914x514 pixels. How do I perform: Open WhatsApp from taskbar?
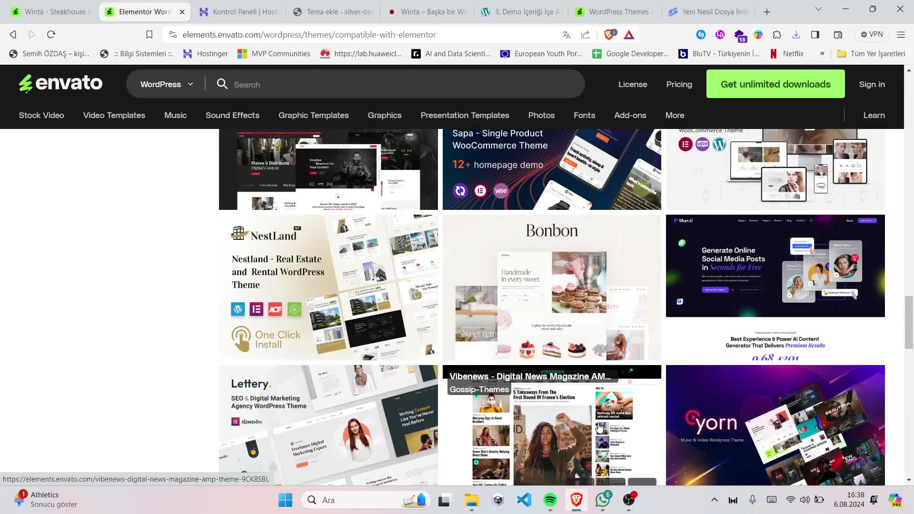click(x=603, y=500)
